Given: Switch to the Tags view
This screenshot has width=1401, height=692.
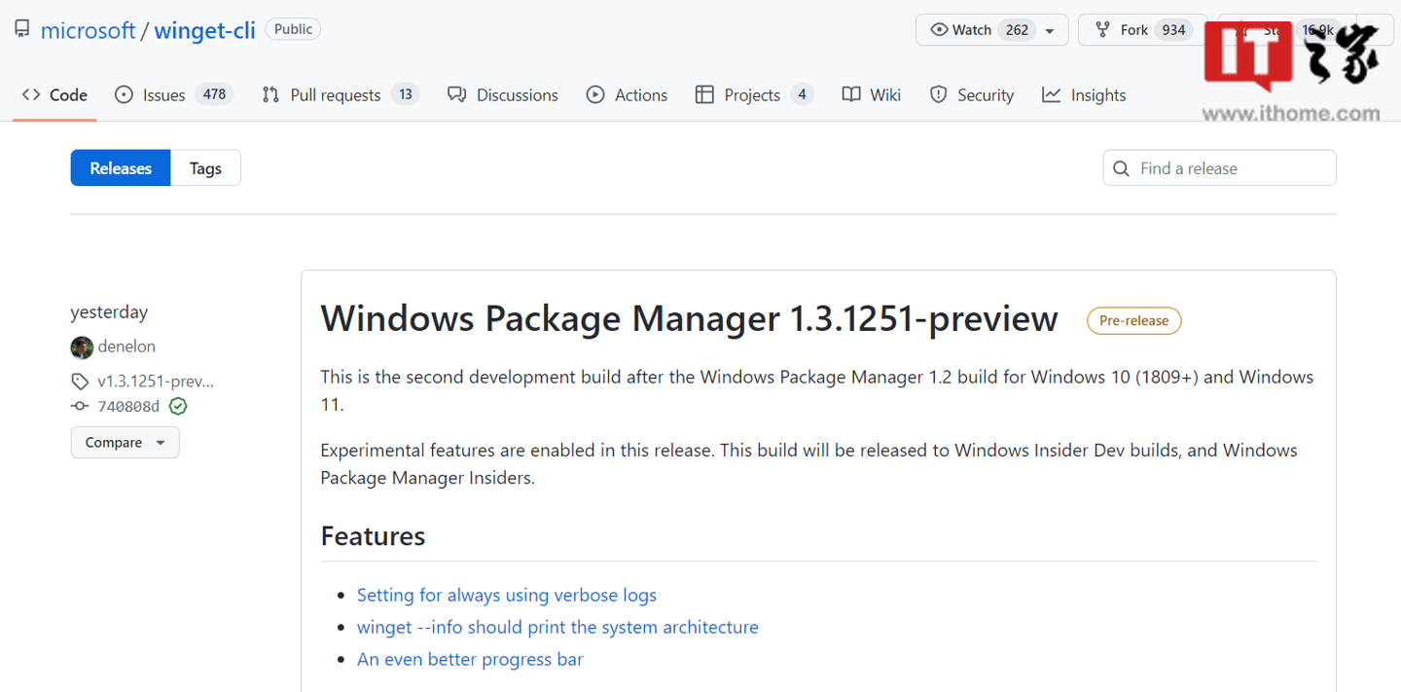Looking at the screenshot, I should point(205,168).
